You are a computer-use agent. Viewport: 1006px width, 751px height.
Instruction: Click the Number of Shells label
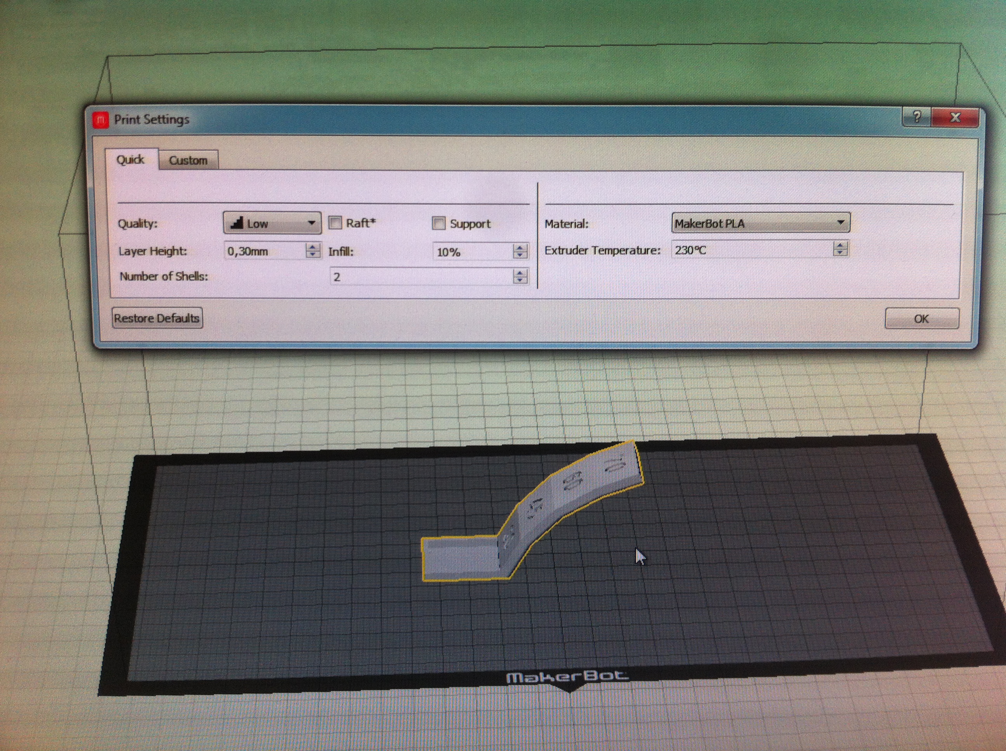[164, 277]
